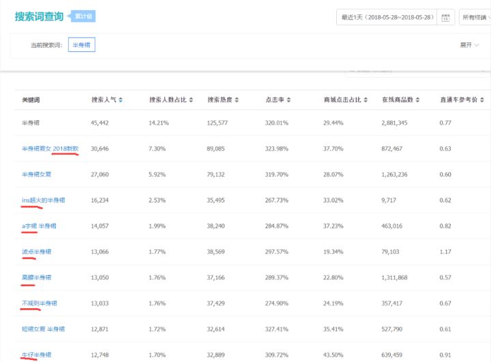This screenshot has height=362, width=491.
Task: Open keyword 半身裙夏女 2018新款
Action: coord(50,148)
